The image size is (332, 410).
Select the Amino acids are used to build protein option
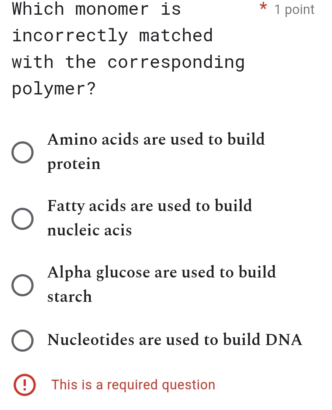click(x=23, y=152)
